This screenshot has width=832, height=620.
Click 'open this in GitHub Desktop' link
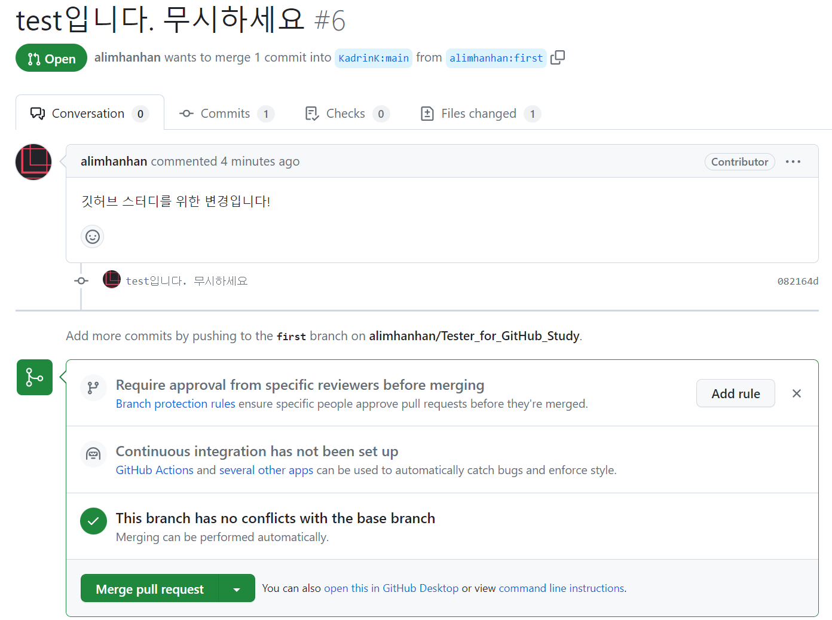(391, 588)
